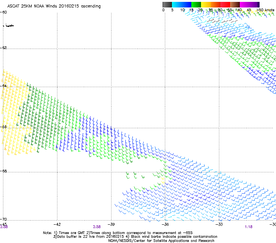Select the '-66' latitude axis label
This screenshot has width=276, height=243.
pos(3,127)
